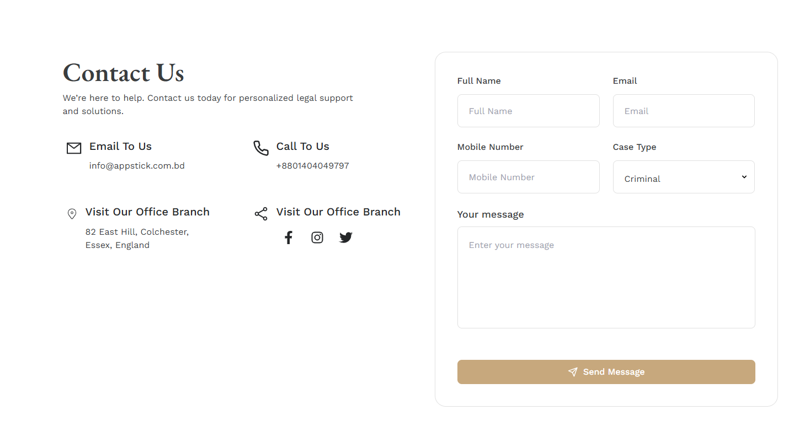Click the info@appstick.com.bd email address
Viewport: 810px width, 421px height.
point(137,166)
